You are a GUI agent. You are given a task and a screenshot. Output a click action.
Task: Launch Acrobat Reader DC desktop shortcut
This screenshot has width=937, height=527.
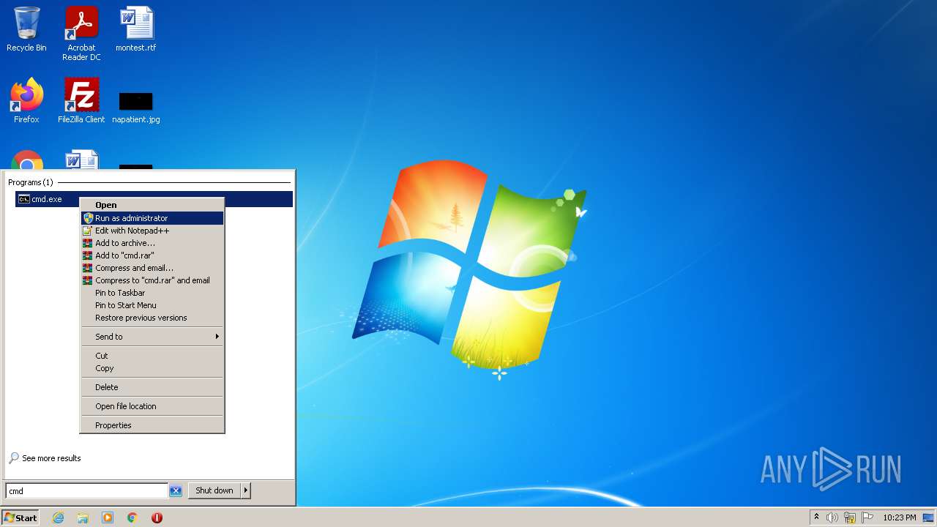click(x=81, y=34)
